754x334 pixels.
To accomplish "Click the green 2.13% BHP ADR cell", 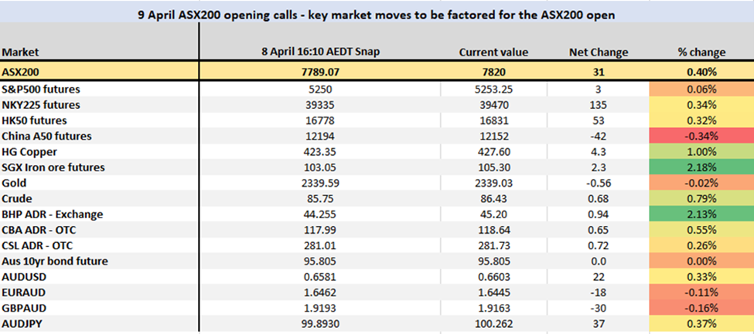I will 701,214.
